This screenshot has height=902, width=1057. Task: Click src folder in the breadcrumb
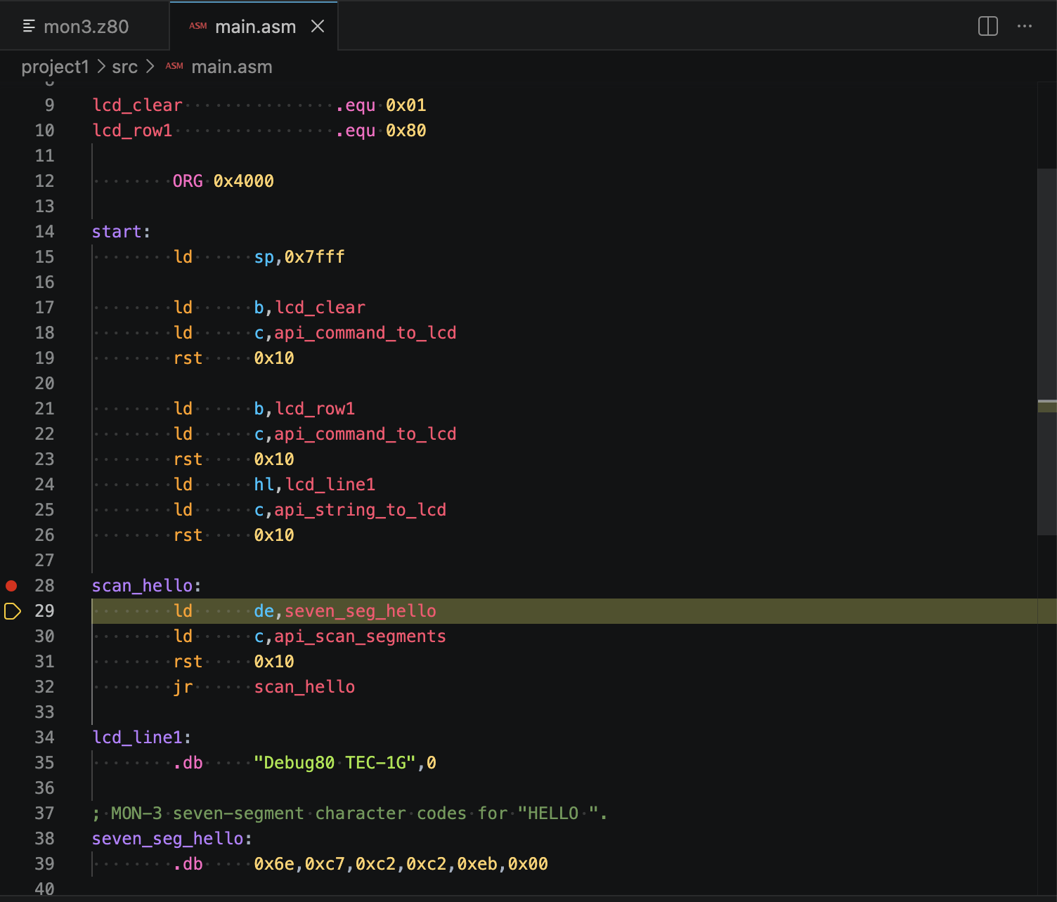pyautogui.click(x=124, y=67)
